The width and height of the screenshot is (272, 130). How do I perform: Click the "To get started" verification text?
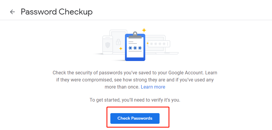(135, 100)
